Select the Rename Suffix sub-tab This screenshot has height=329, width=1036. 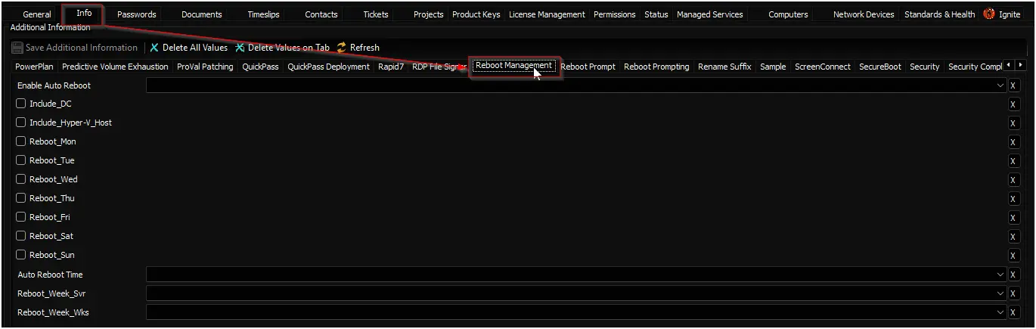(x=724, y=67)
